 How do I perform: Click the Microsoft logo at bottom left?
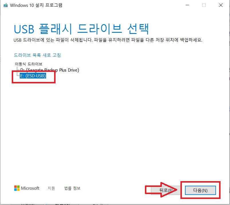tap(27, 188)
